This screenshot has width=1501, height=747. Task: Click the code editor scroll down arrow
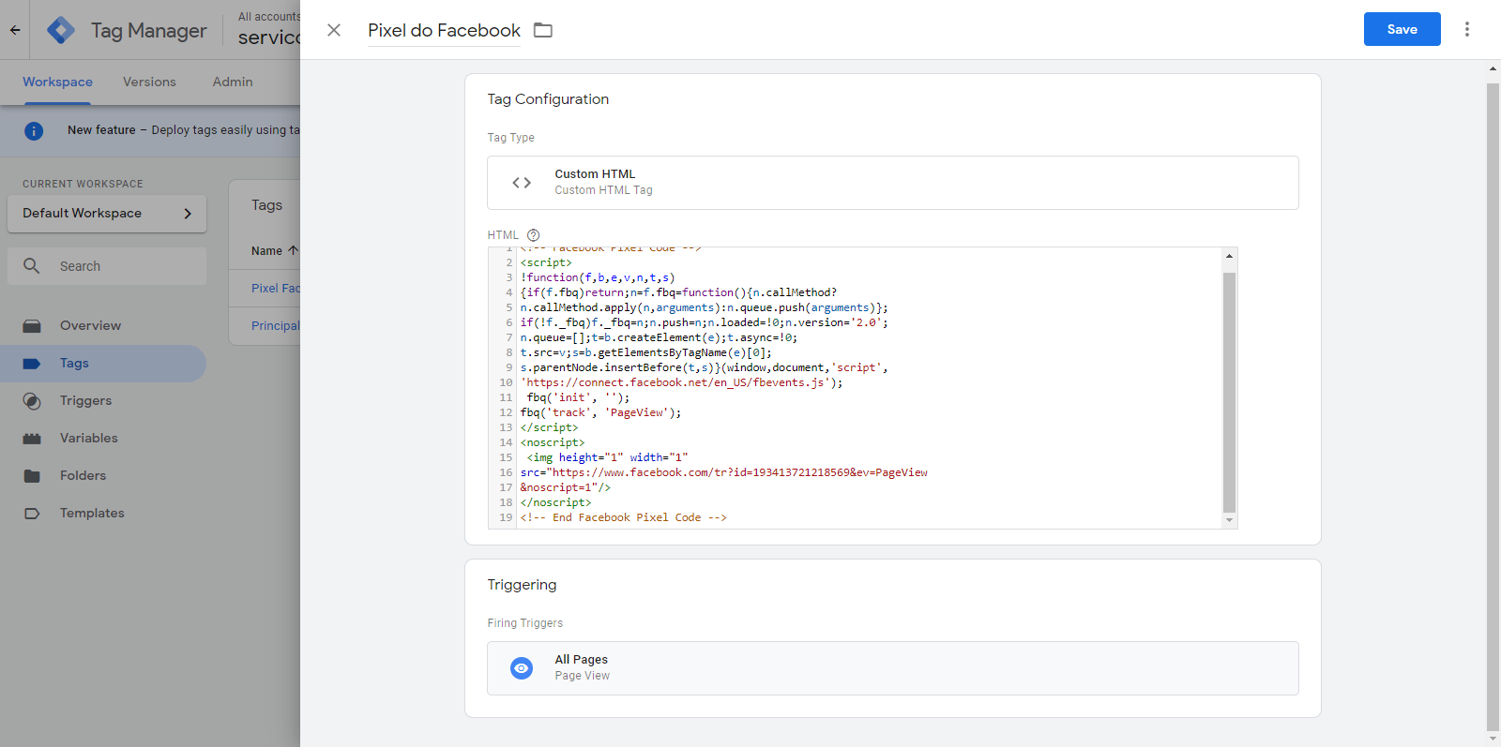pyautogui.click(x=1229, y=520)
